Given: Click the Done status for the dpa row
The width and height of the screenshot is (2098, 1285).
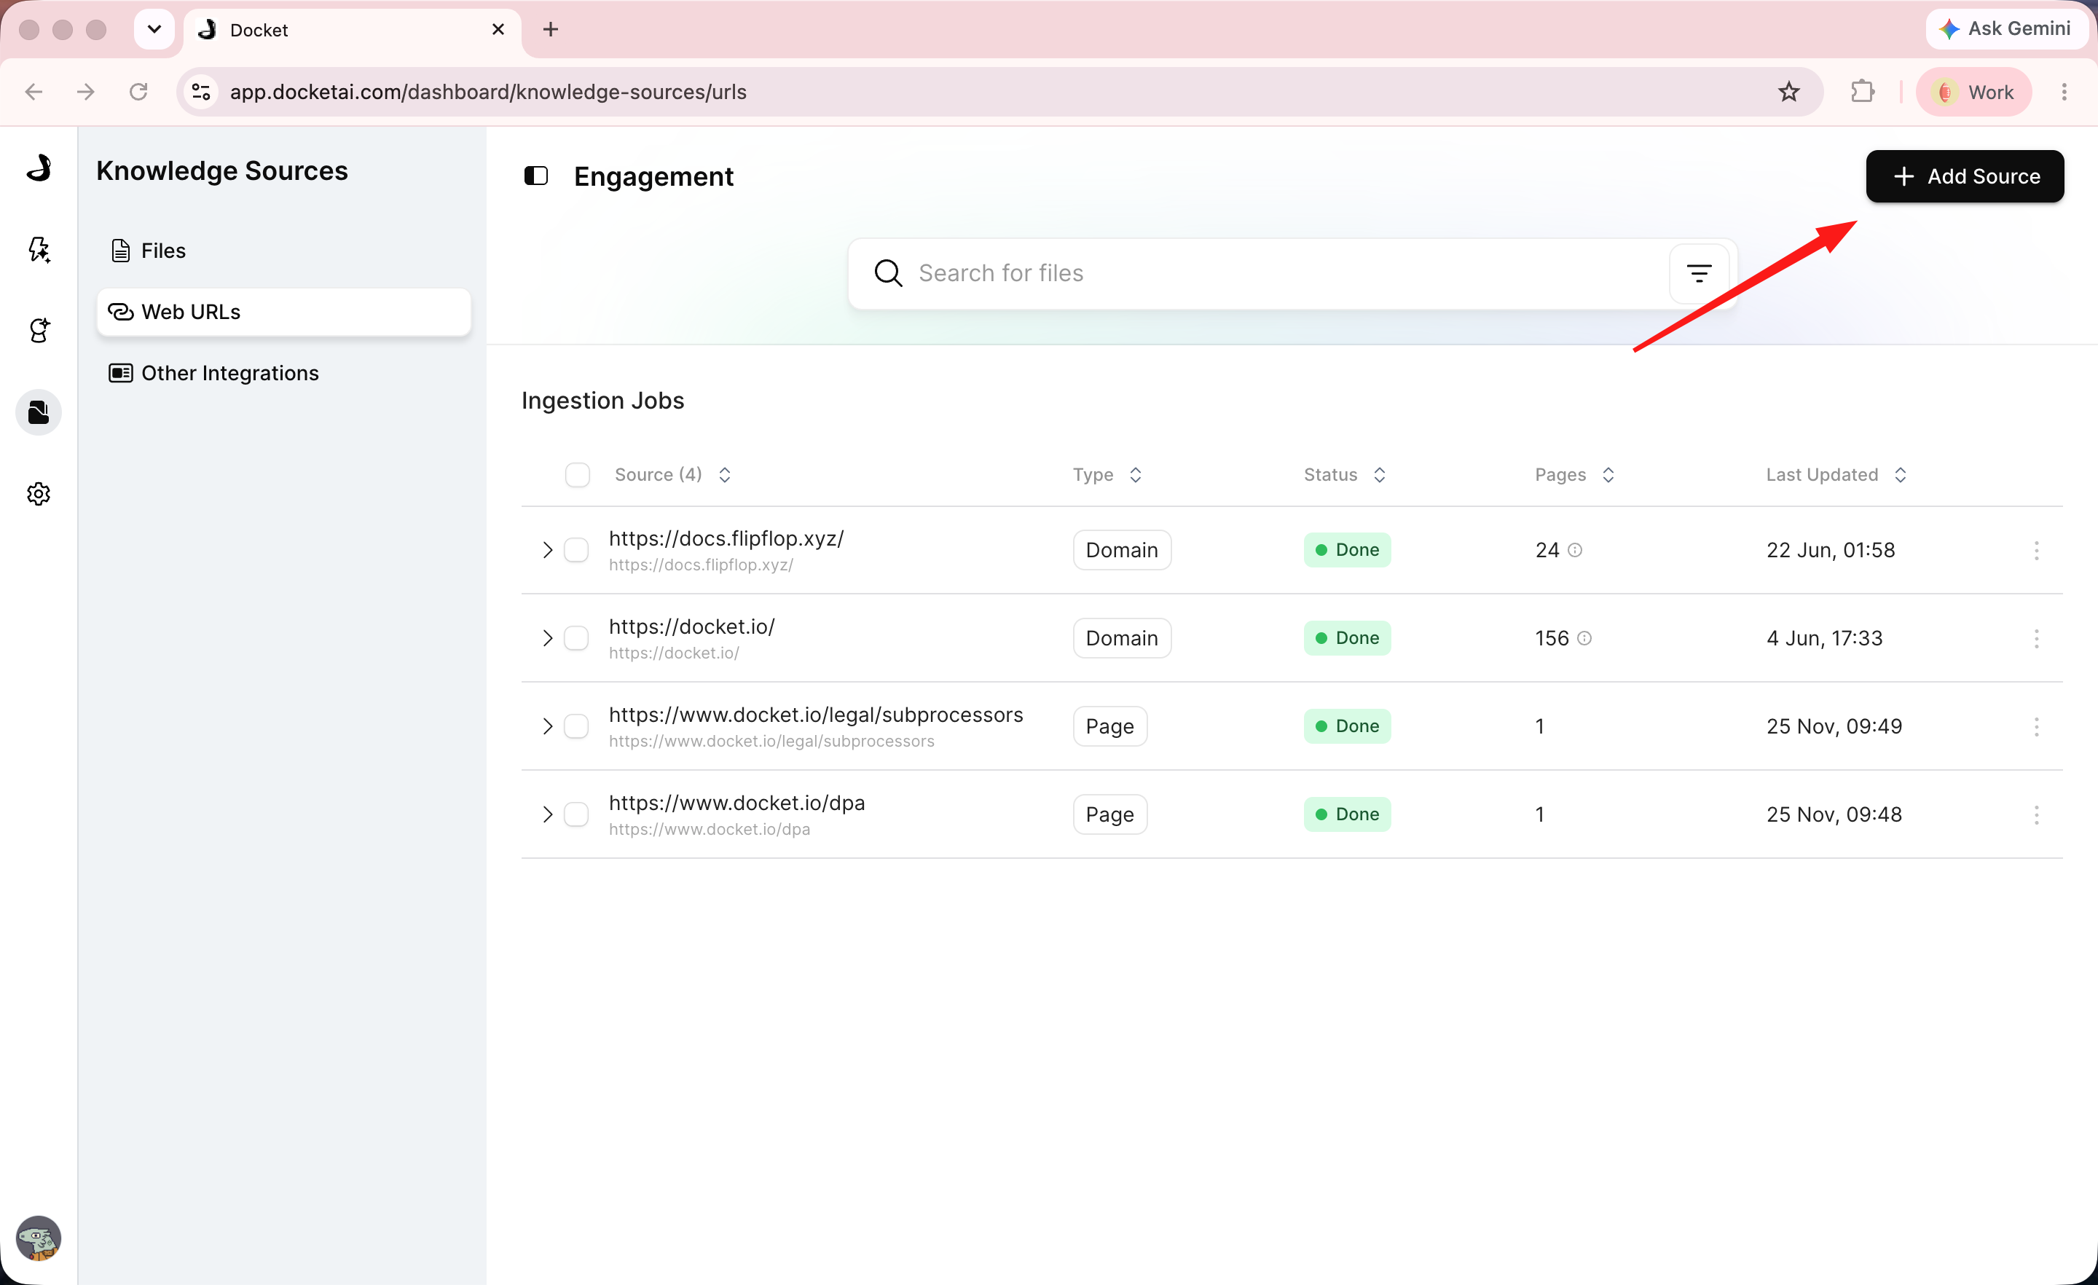Looking at the screenshot, I should (1347, 814).
